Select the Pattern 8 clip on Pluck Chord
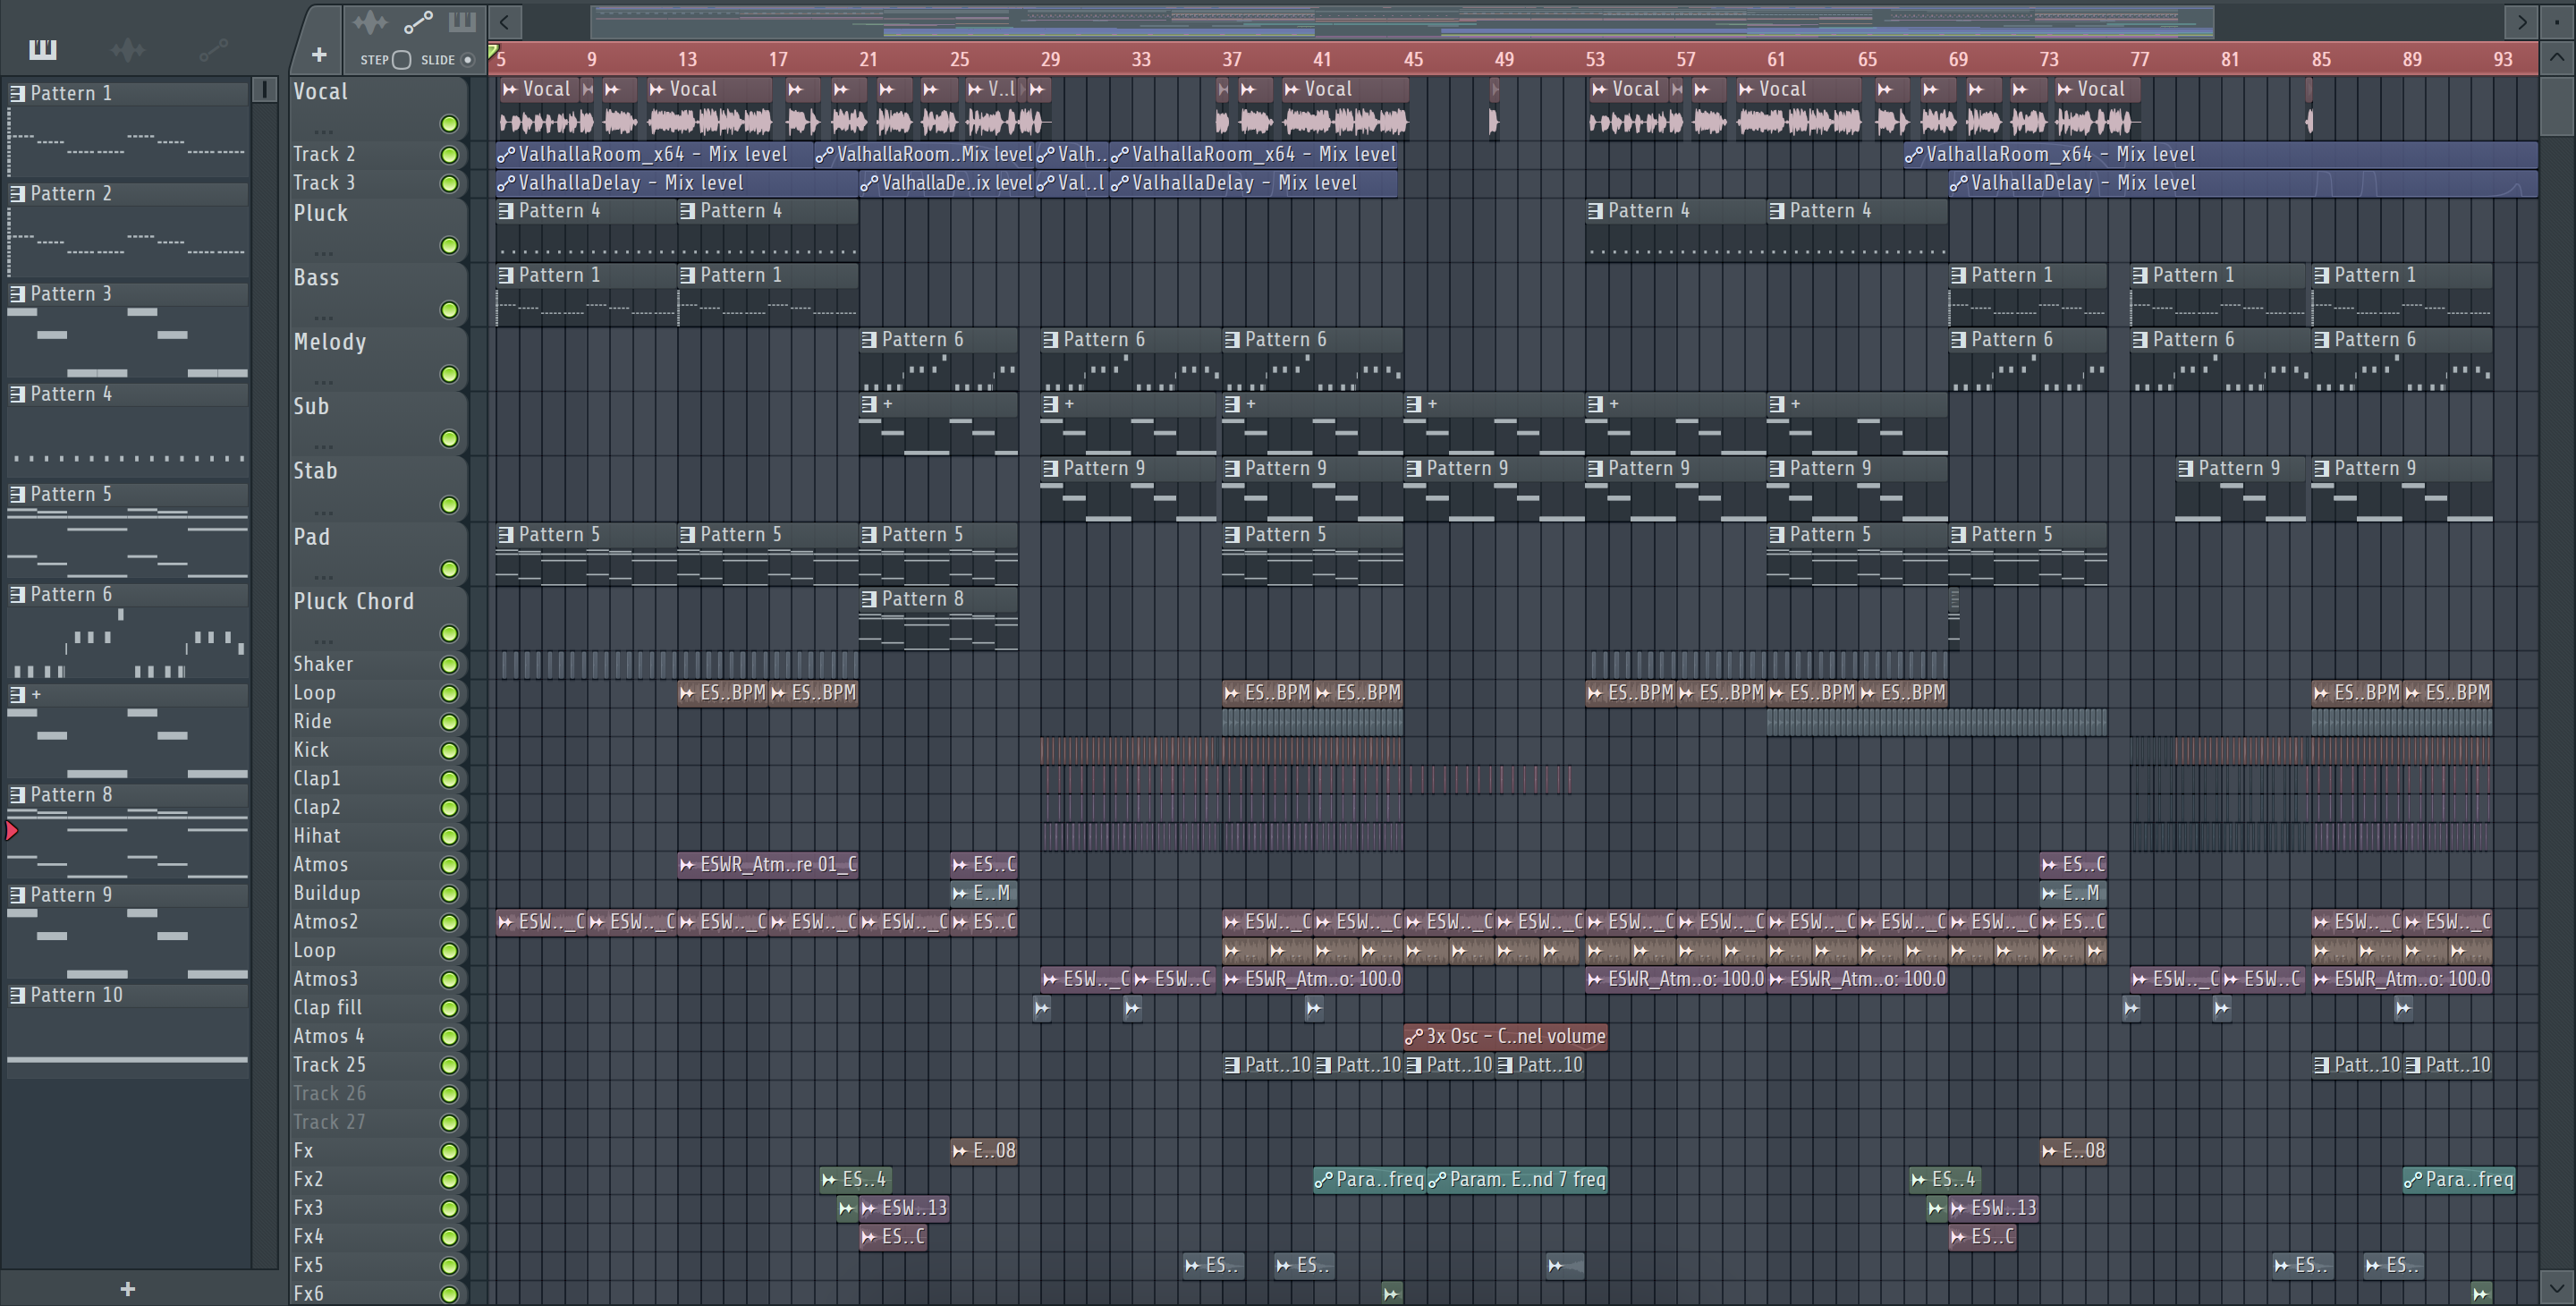Viewport: 2576px width, 1306px height. (x=938, y=617)
